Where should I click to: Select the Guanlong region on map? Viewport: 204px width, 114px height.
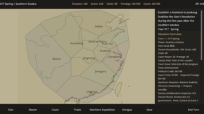(77, 43)
